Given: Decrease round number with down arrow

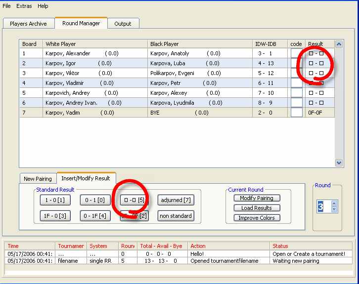Looking at the screenshot, I should 334,209.
